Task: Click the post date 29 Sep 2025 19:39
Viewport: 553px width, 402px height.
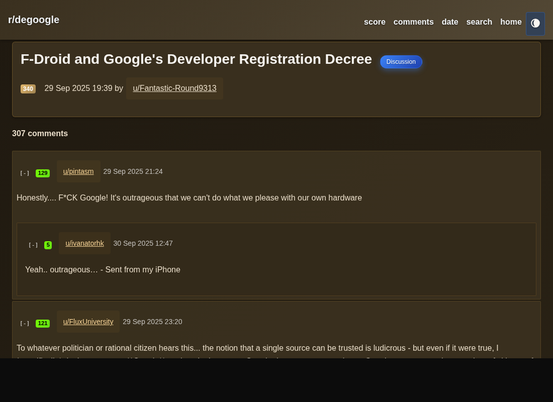Action: pyautogui.click(x=79, y=88)
